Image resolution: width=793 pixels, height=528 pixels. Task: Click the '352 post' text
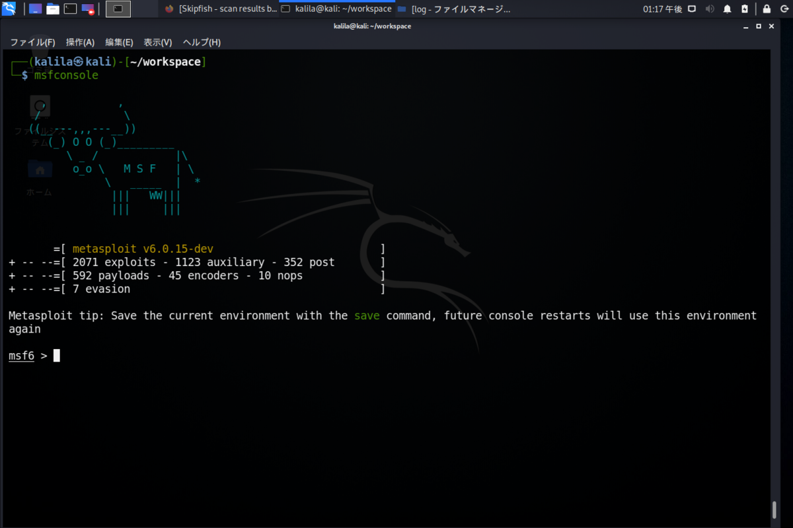tap(309, 263)
